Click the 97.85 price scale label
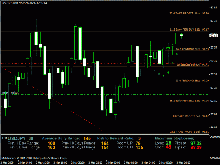Image resolution: width=220 pixels, height=165 pixels. pyautogui.click(x=214, y=8)
